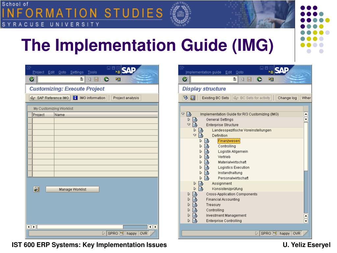
Task: Click exit icon in Execute Project toolbar
Action: coord(118,79)
